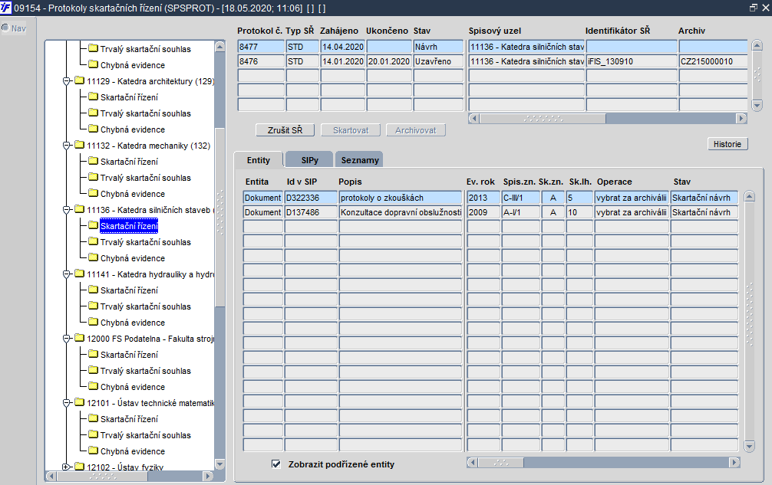Open the Seznamy tab

tap(358, 159)
